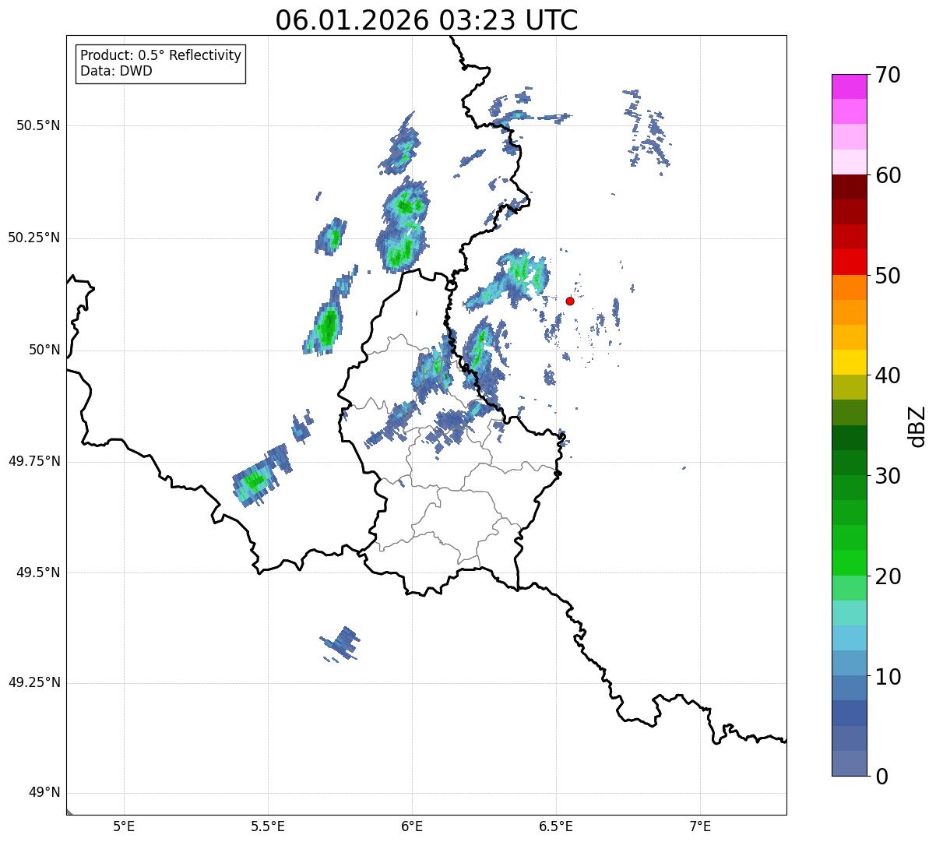The width and height of the screenshot is (936, 842).
Task: Pick the olive colorbar swatch below 40
Action: tap(849, 387)
